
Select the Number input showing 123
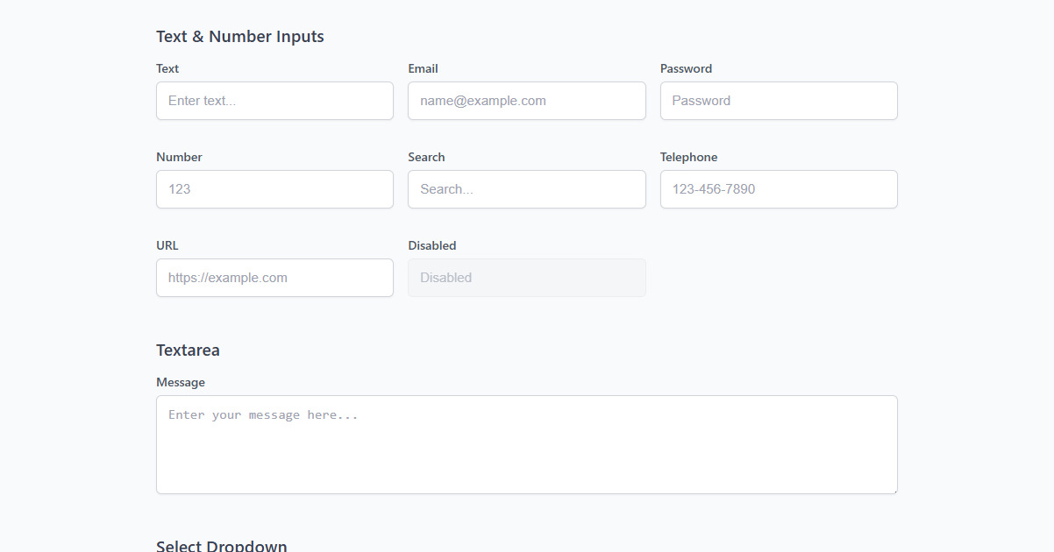pyautogui.click(x=274, y=189)
